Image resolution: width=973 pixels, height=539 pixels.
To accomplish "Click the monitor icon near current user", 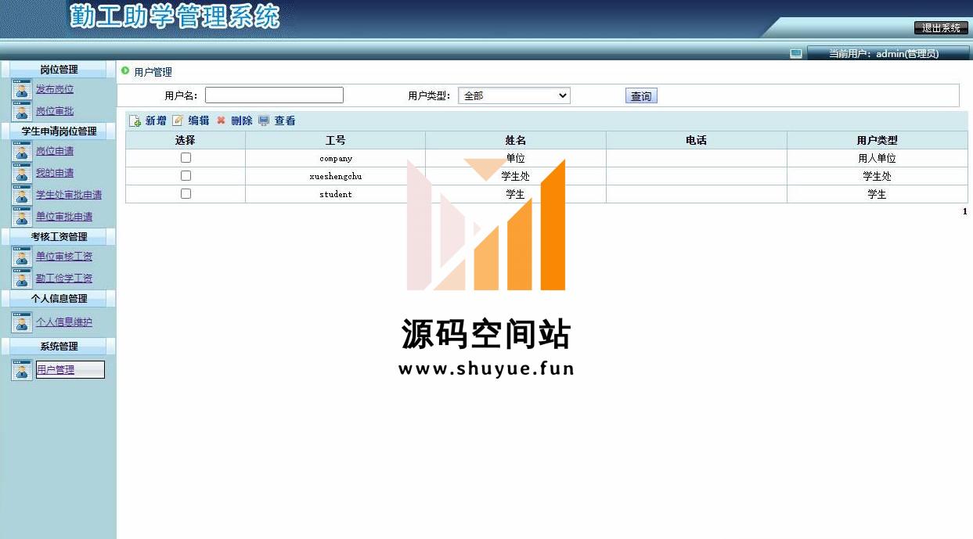I will (x=795, y=53).
